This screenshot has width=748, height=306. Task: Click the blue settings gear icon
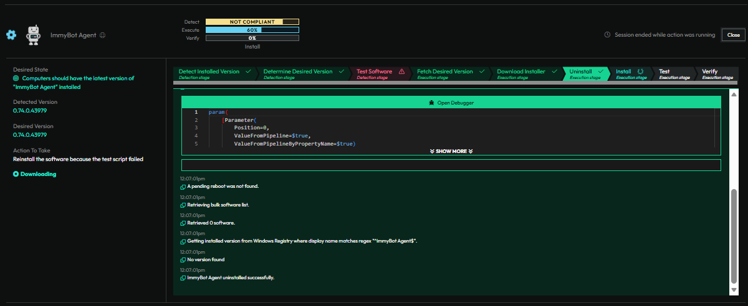click(x=11, y=35)
